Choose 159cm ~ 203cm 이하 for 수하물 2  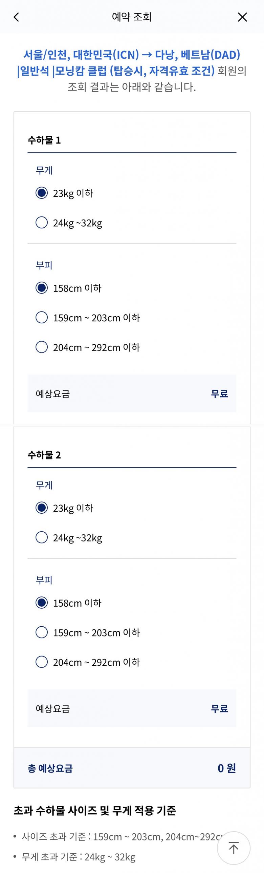tap(42, 632)
